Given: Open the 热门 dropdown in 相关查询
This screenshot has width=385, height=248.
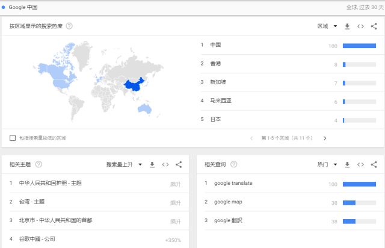Looking at the screenshot, I should coord(327,164).
